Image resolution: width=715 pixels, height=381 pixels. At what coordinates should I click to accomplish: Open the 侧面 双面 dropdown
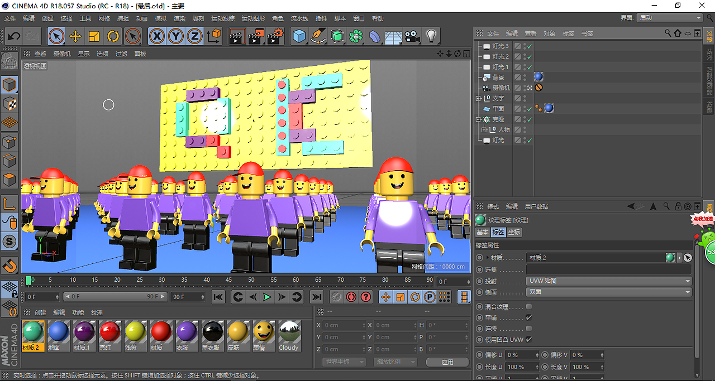tap(609, 292)
